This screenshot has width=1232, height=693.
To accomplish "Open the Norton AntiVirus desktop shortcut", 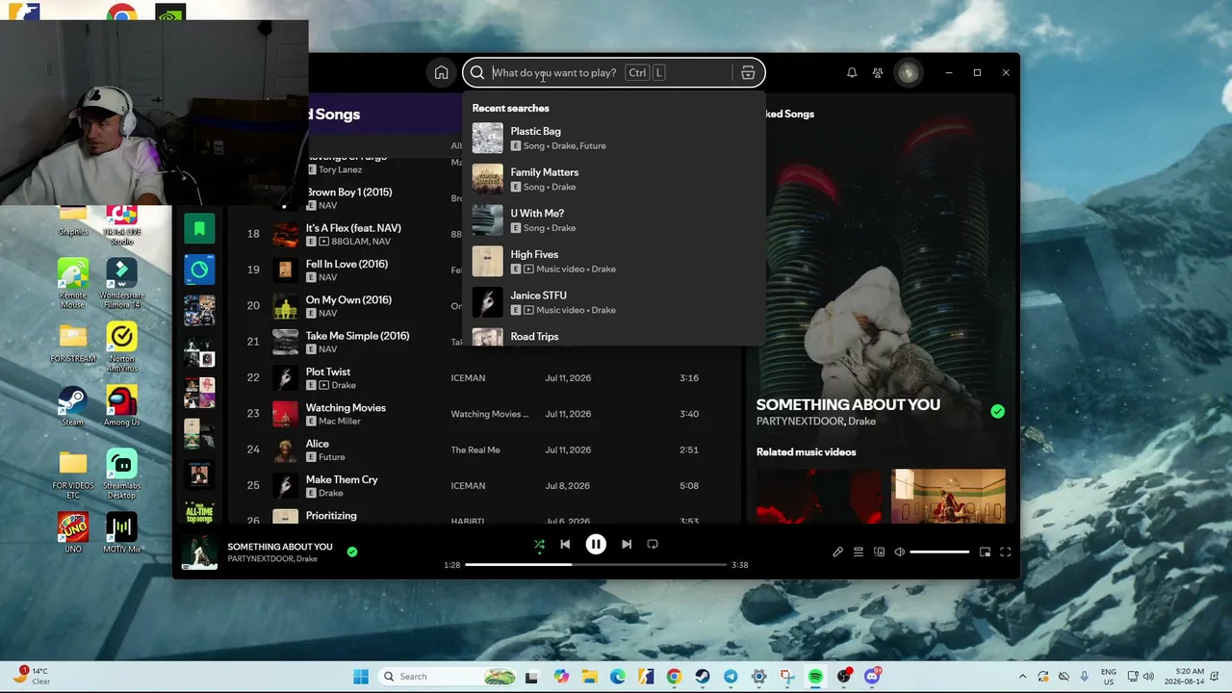I will click(x=121, y=347).
